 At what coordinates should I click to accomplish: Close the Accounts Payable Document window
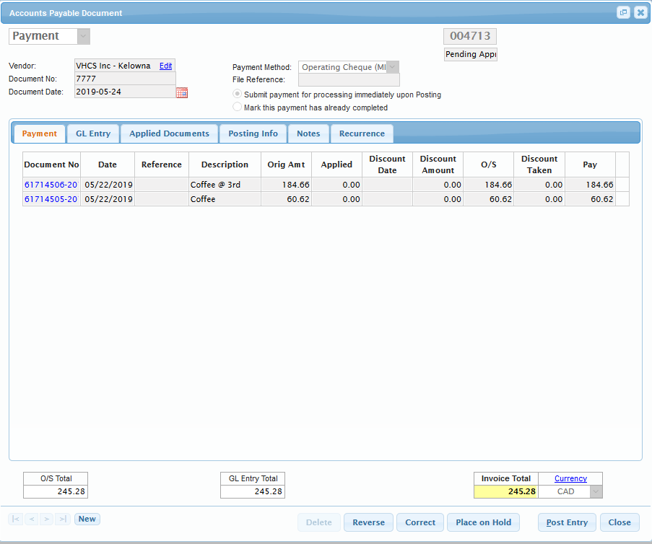[x=640, y=13]
